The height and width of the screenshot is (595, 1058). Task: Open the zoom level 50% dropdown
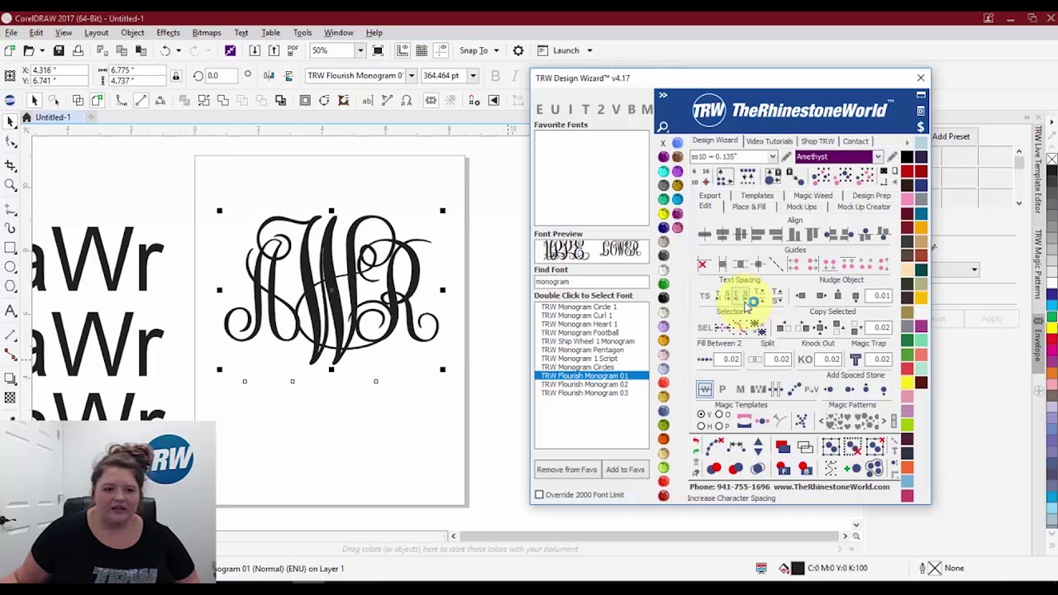pyautogui.click(x=360, y=50)
